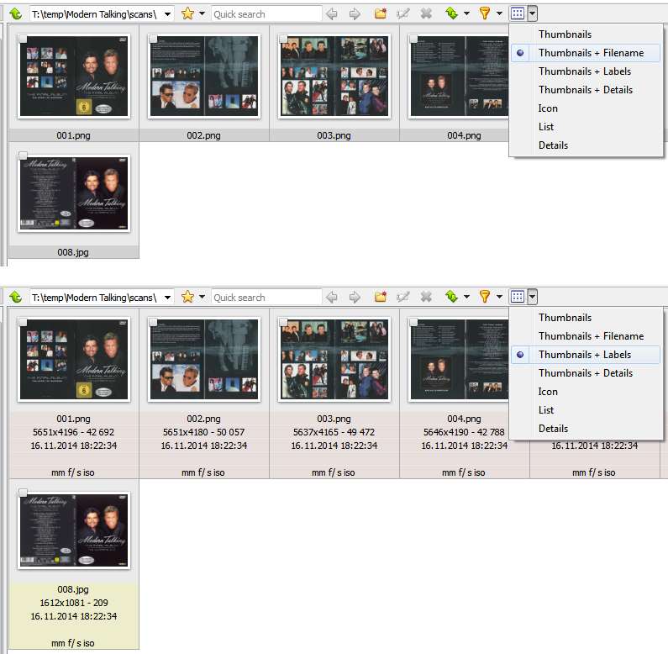This screenshot has height=654, width=668.
Task: Choose Thumbnails + Details in upper view menu
Action: tap(586, 90)
